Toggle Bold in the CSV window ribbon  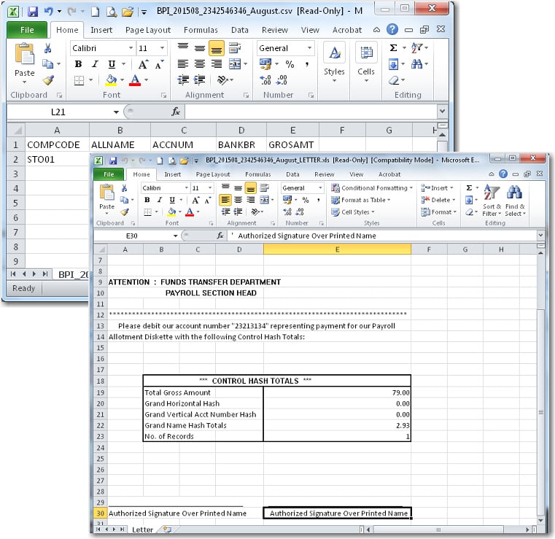[x=78, y=64]
